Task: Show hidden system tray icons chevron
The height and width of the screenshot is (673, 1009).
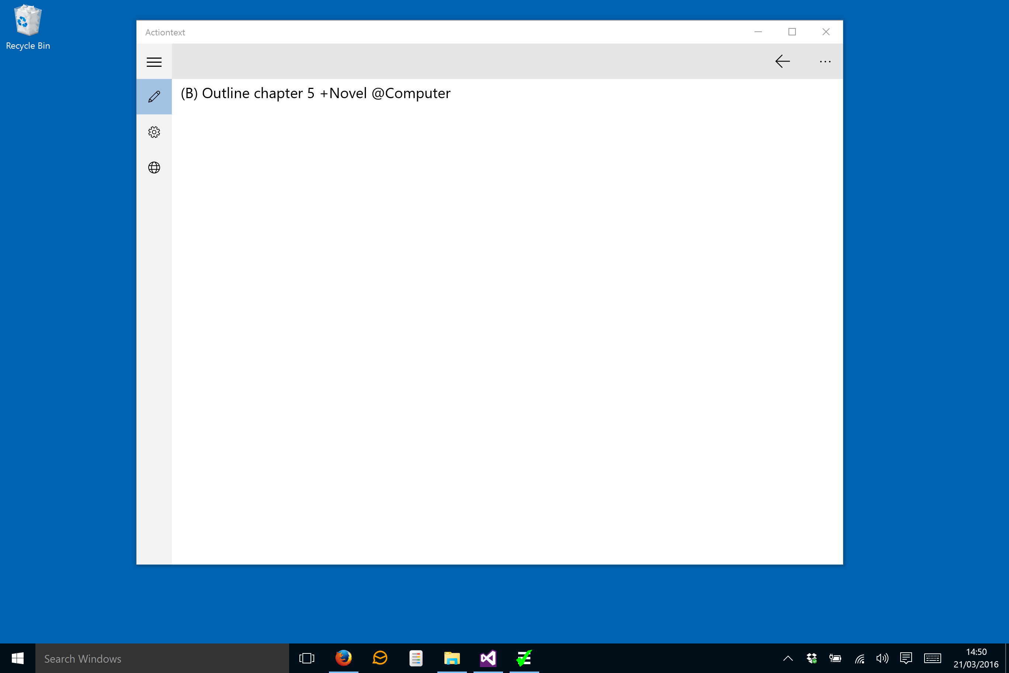Action: [x=788, y=658]
